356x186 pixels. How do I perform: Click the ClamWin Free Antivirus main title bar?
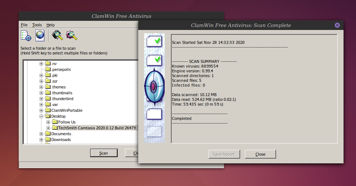pyautogui.click(x=121, y=16)
